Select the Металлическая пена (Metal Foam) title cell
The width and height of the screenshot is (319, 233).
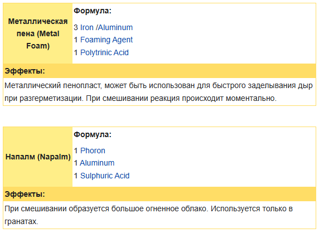[38, 33]
